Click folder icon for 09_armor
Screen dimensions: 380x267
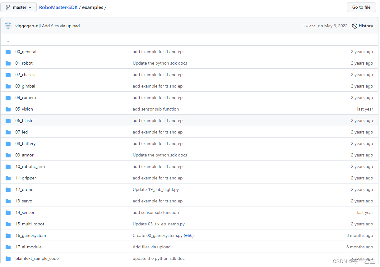(x=8, y=155)
